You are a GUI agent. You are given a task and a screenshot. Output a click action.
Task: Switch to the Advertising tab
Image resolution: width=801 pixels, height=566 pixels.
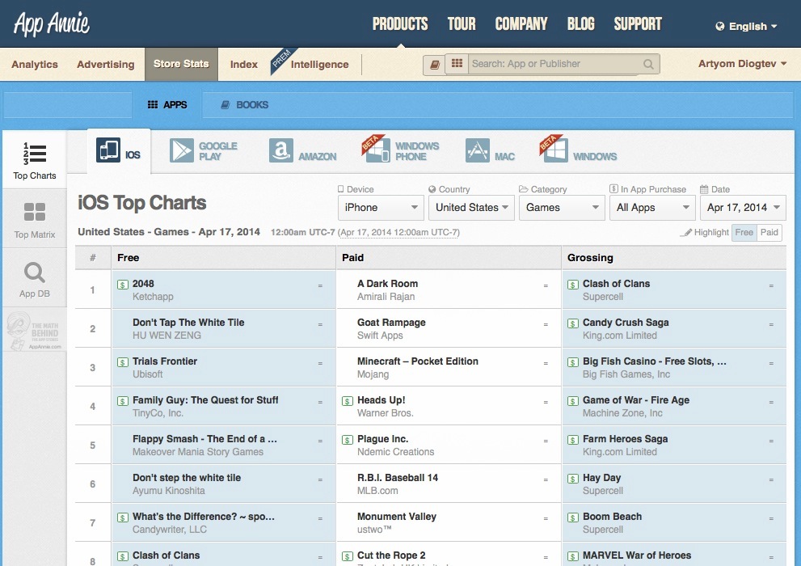106,65
